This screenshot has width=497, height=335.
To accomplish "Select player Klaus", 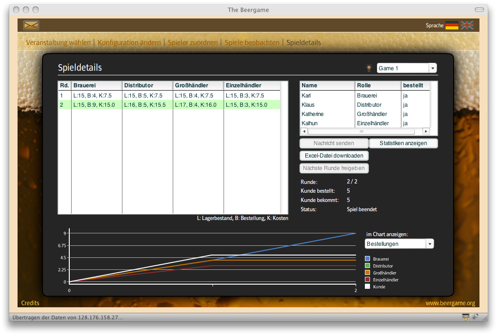I will 364,104.
